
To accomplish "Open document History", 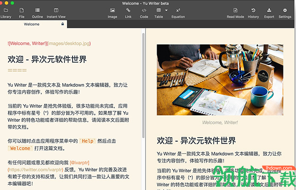I will (x=253, y=13).
